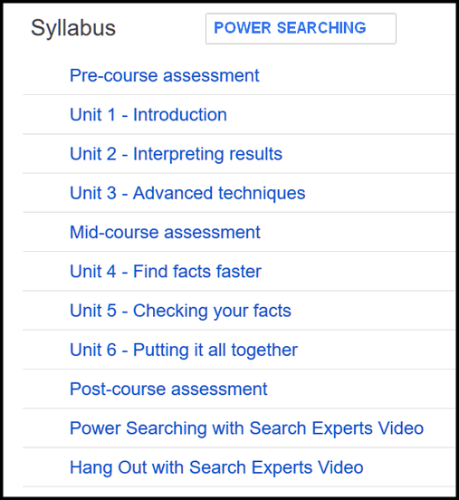Launch the Introduction unit lesson
459x500 pixels.
(x=148, y=114)
